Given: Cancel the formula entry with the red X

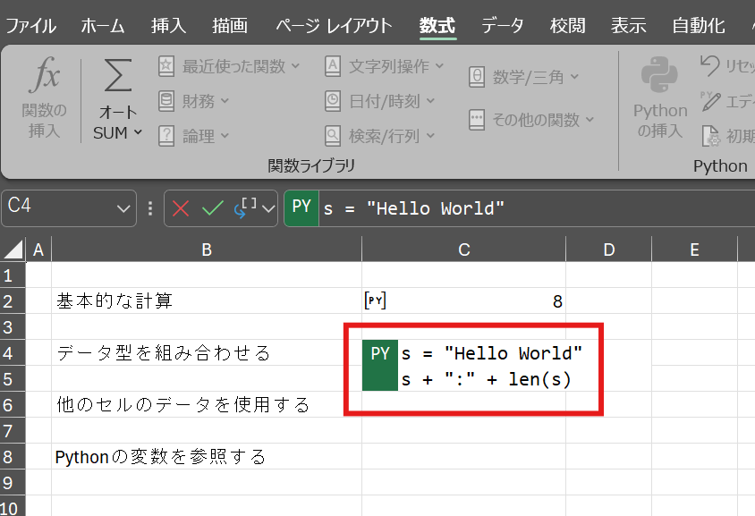Looking at the screenshot, I should click(x=181, y=208).
